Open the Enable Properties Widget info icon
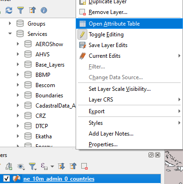This screenshot has width=183, height=184. coord(44,10)
